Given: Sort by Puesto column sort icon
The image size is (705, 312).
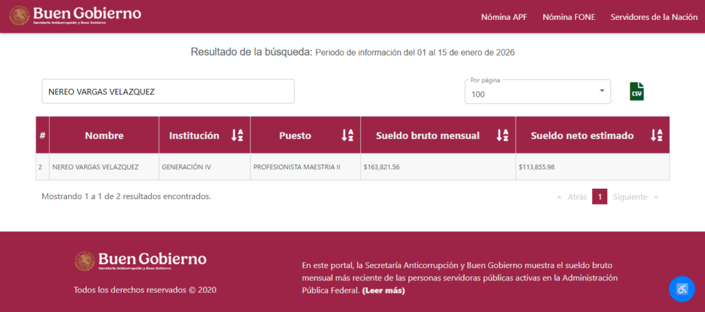Looking at the screenshot, I should [x=348, y=136].
